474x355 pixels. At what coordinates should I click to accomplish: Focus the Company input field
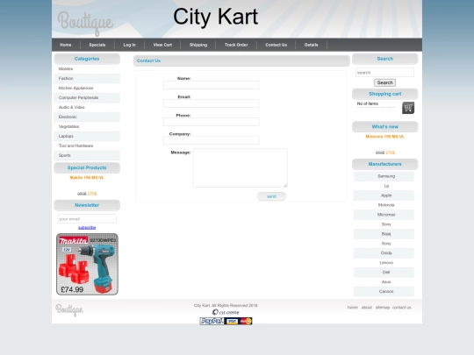coord(212,140)
